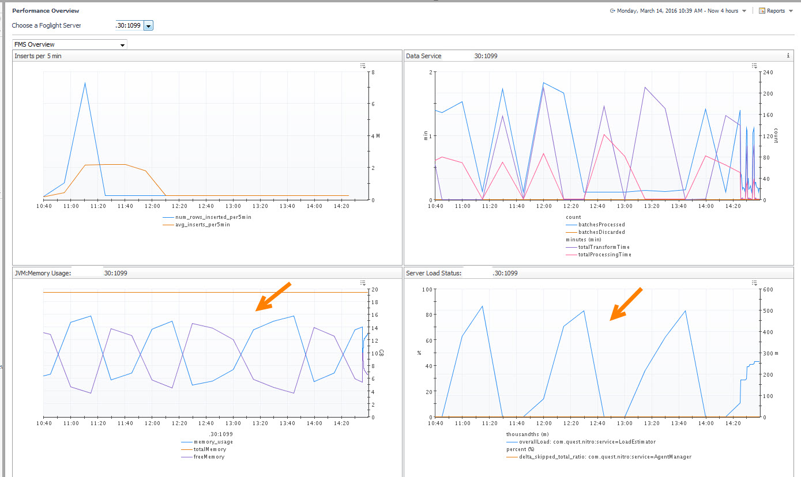Open the Foglight Server dropdown arrow button
The width and height of the screenshot is (801, 477).
[x=148, y=25]
